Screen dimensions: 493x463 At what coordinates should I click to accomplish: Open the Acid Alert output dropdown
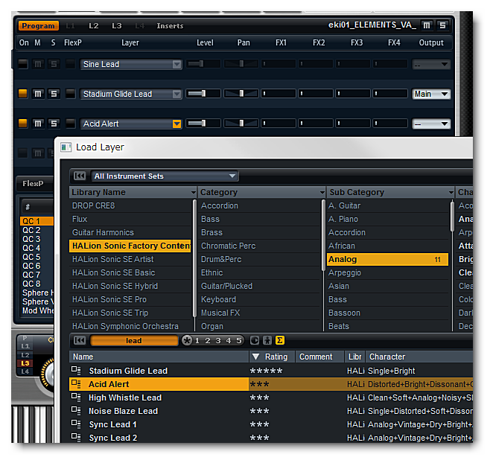431,124
